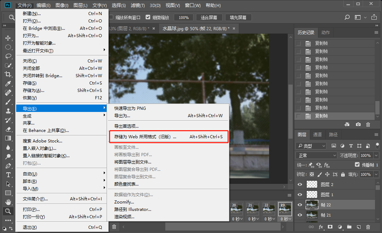
Task: Switch to the 通道 tab
Action: (317, 134)
